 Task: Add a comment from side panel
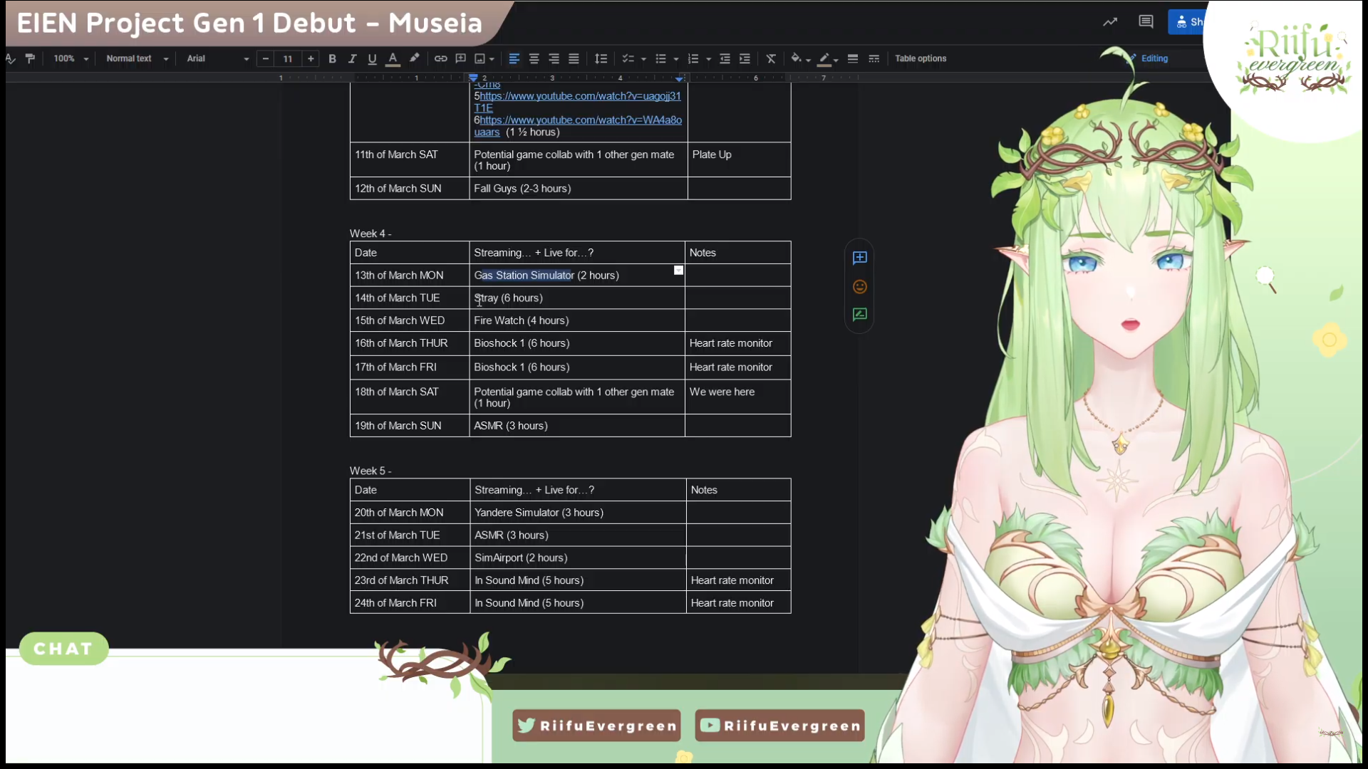tap(859, 258)
